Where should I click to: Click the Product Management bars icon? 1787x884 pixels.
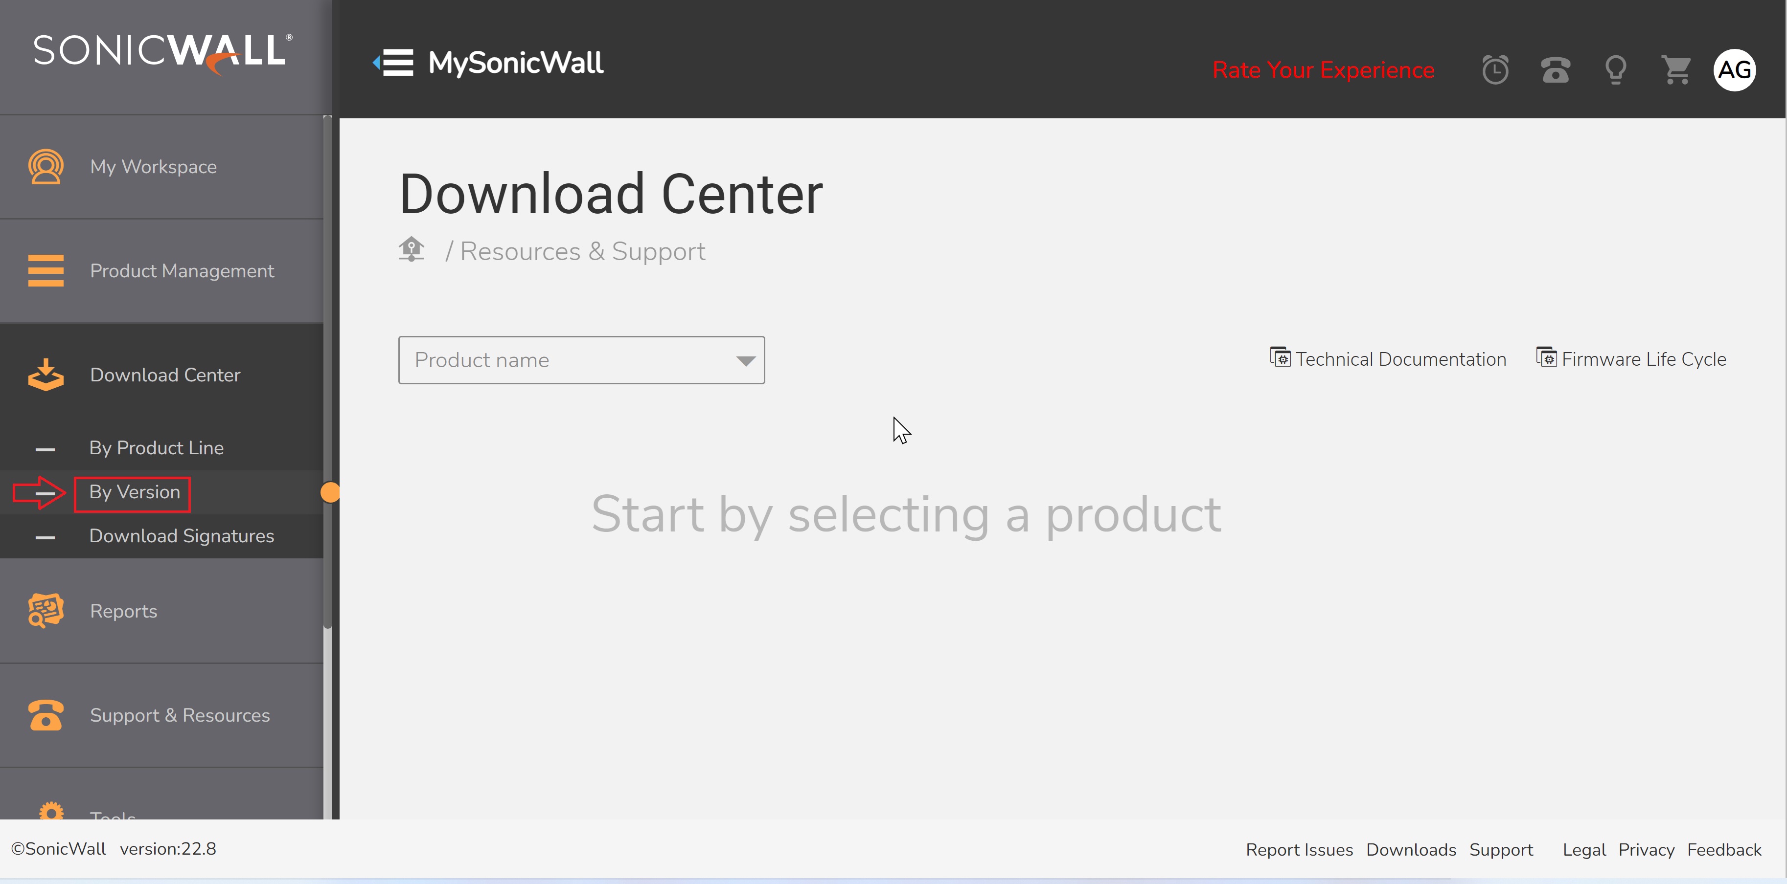coord(46,270)
